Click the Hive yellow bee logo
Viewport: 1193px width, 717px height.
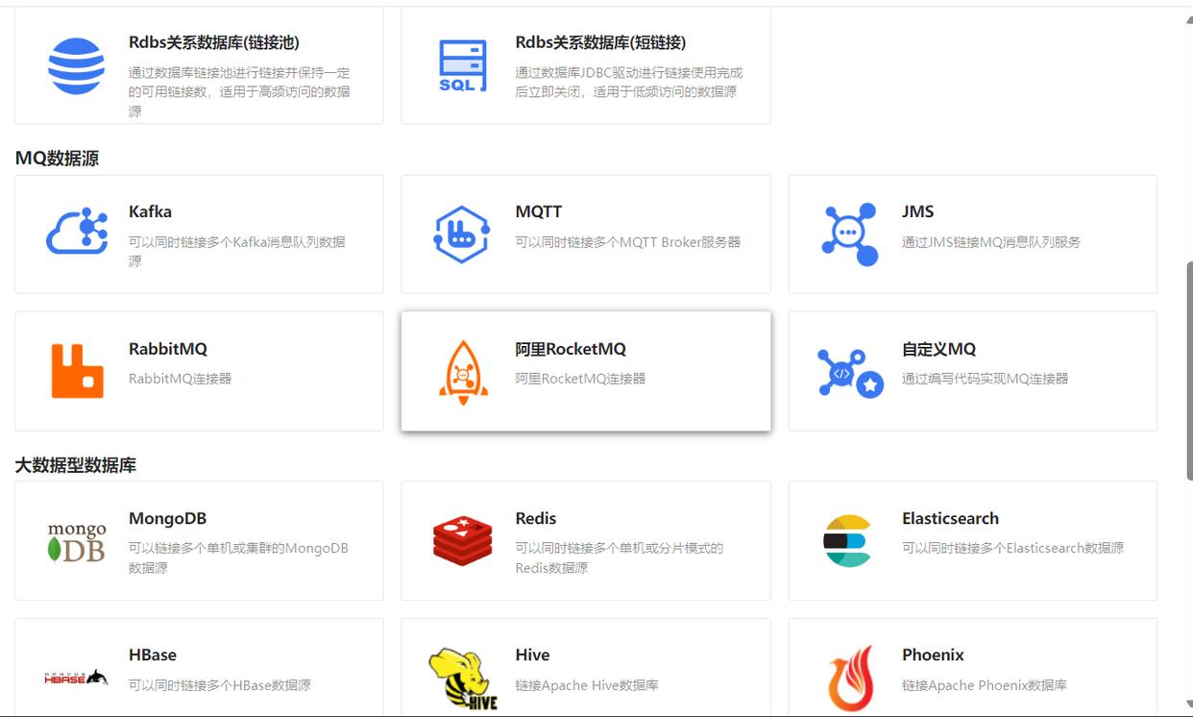(x=463, y=679)
